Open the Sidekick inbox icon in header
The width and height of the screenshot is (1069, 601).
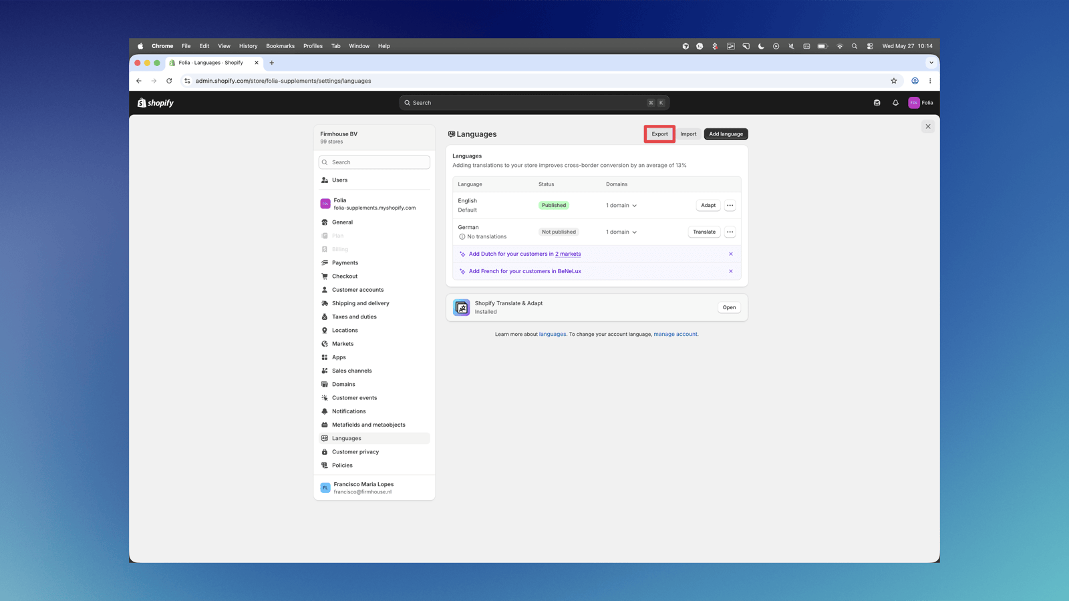coord(877,103)
